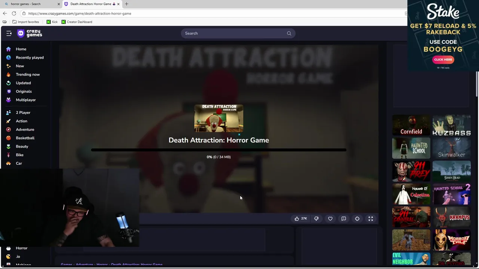Viewport: 479px width, 269px height.
Task: Click the search magnifier icon
Action: coord(289,33)
